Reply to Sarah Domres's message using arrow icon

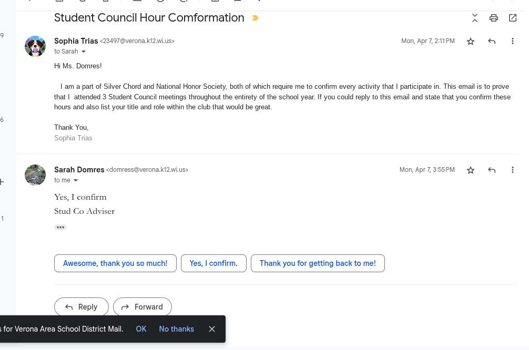coord(492,170)
